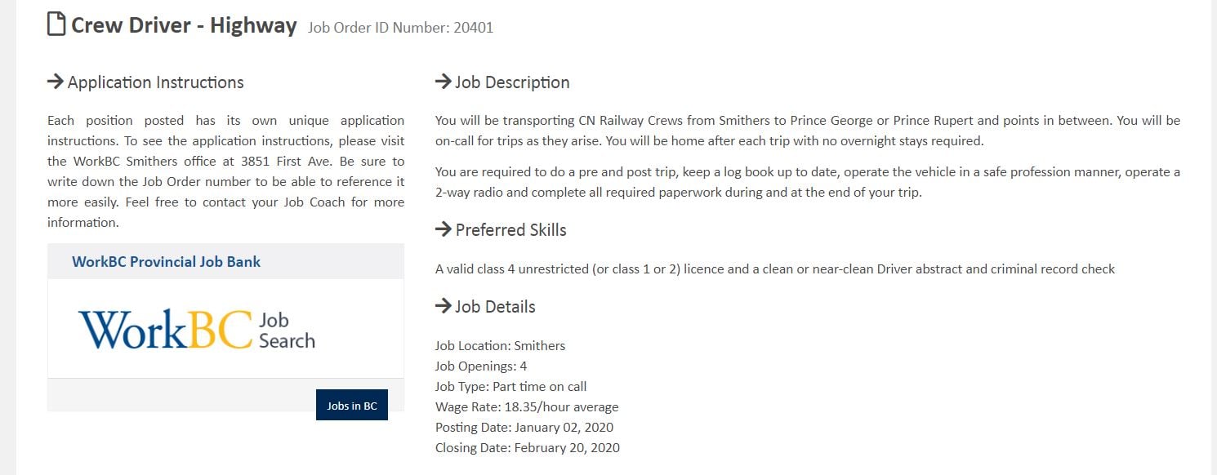Screen dimensions: 1217x475
Task: Click the Jobs in BC button
Action: pos(352,406)
